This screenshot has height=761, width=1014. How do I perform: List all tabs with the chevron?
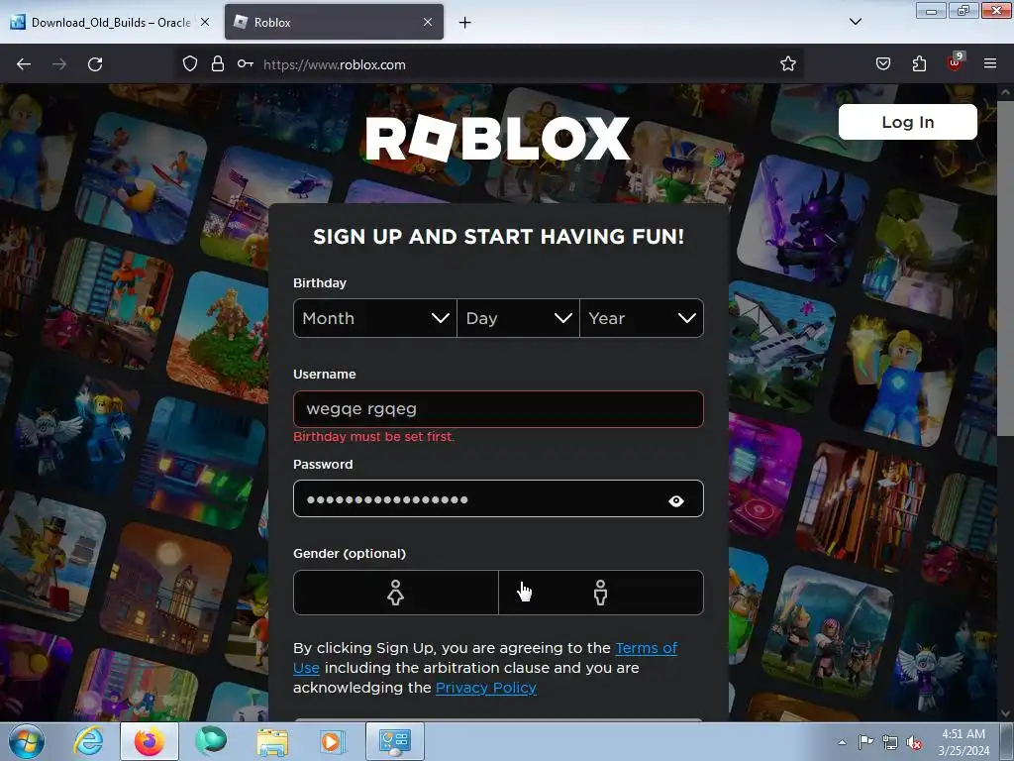pos(855,22)
